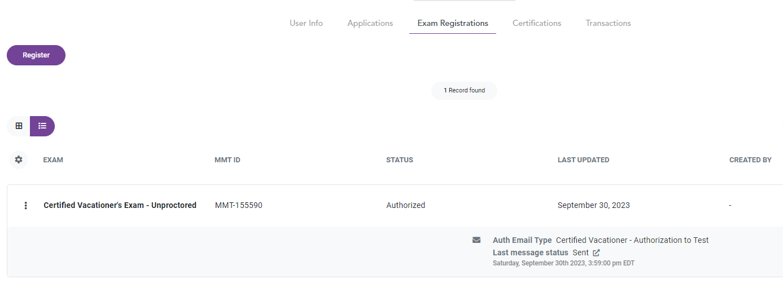View the Transactions tab
Screen dimensions: 783x297
click(609, 23)
